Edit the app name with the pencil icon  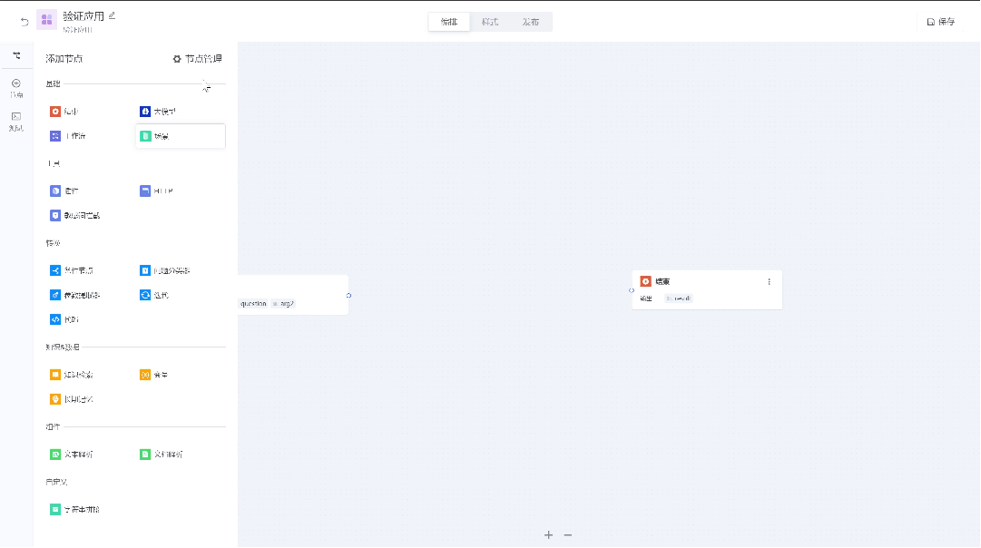point(113,15)
